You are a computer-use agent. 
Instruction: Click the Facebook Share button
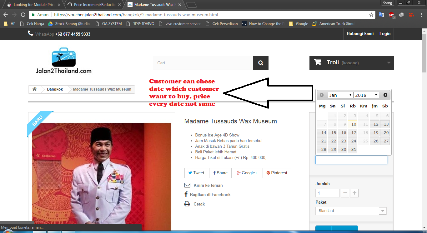tap(220, 173)
